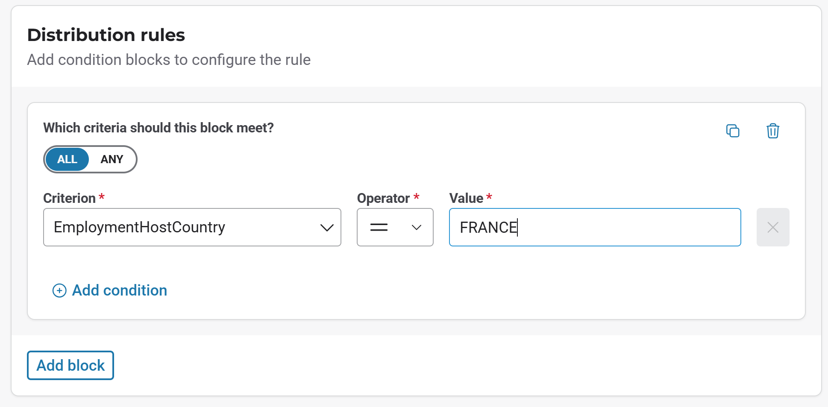This screenshot has height=407, width=828.
Task: Click the Criterion field label
Action: [69, 198]
